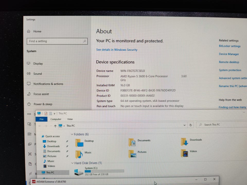
Task: Minimize the AIDA64 Extreme window
Action: 196,179
